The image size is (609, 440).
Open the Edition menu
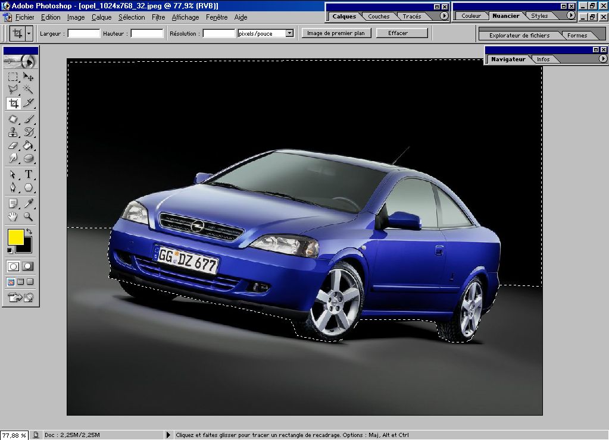pyautogui.click(x=51, y=17)
